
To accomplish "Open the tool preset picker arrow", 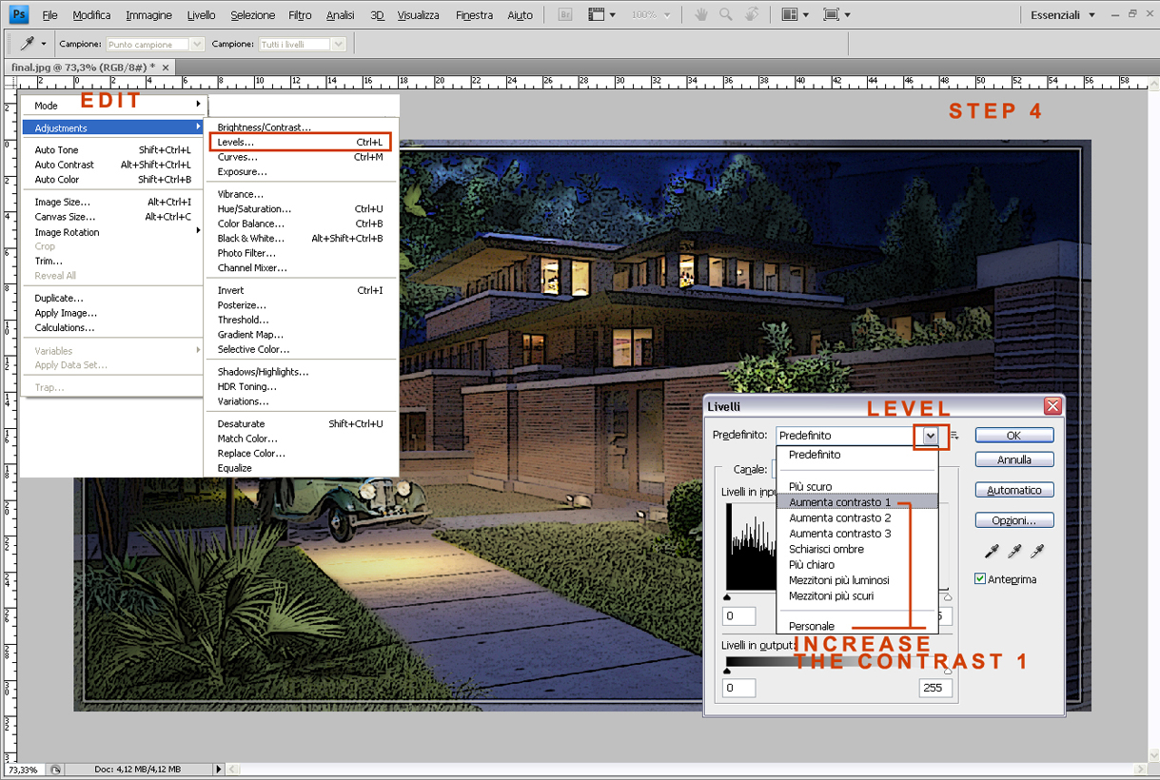I will click(x=44, y=44).
